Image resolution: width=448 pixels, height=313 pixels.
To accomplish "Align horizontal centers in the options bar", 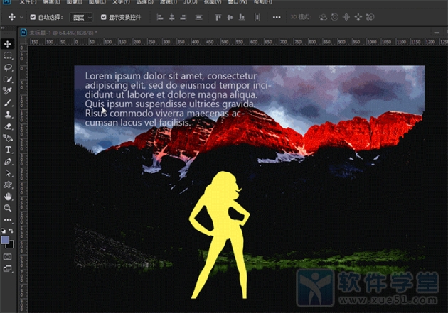I will pyautogui.click(x=171, y=17).
